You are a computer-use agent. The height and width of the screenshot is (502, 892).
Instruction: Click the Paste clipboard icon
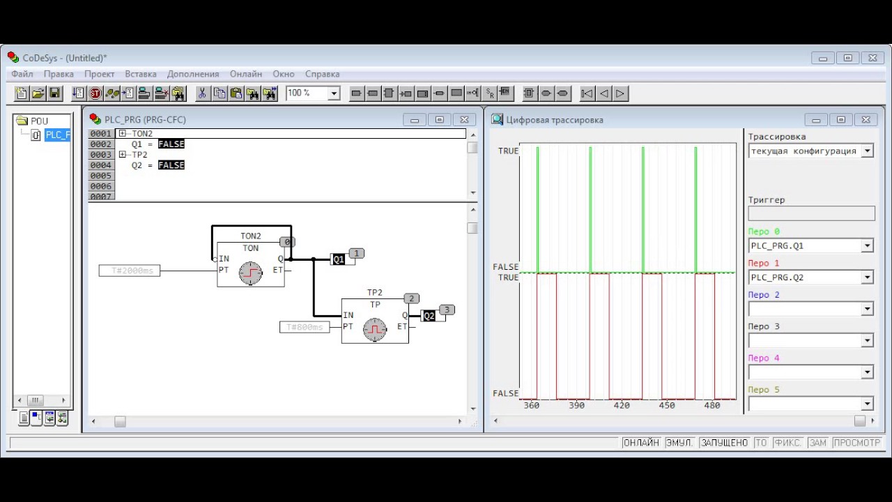click(236, 93)
